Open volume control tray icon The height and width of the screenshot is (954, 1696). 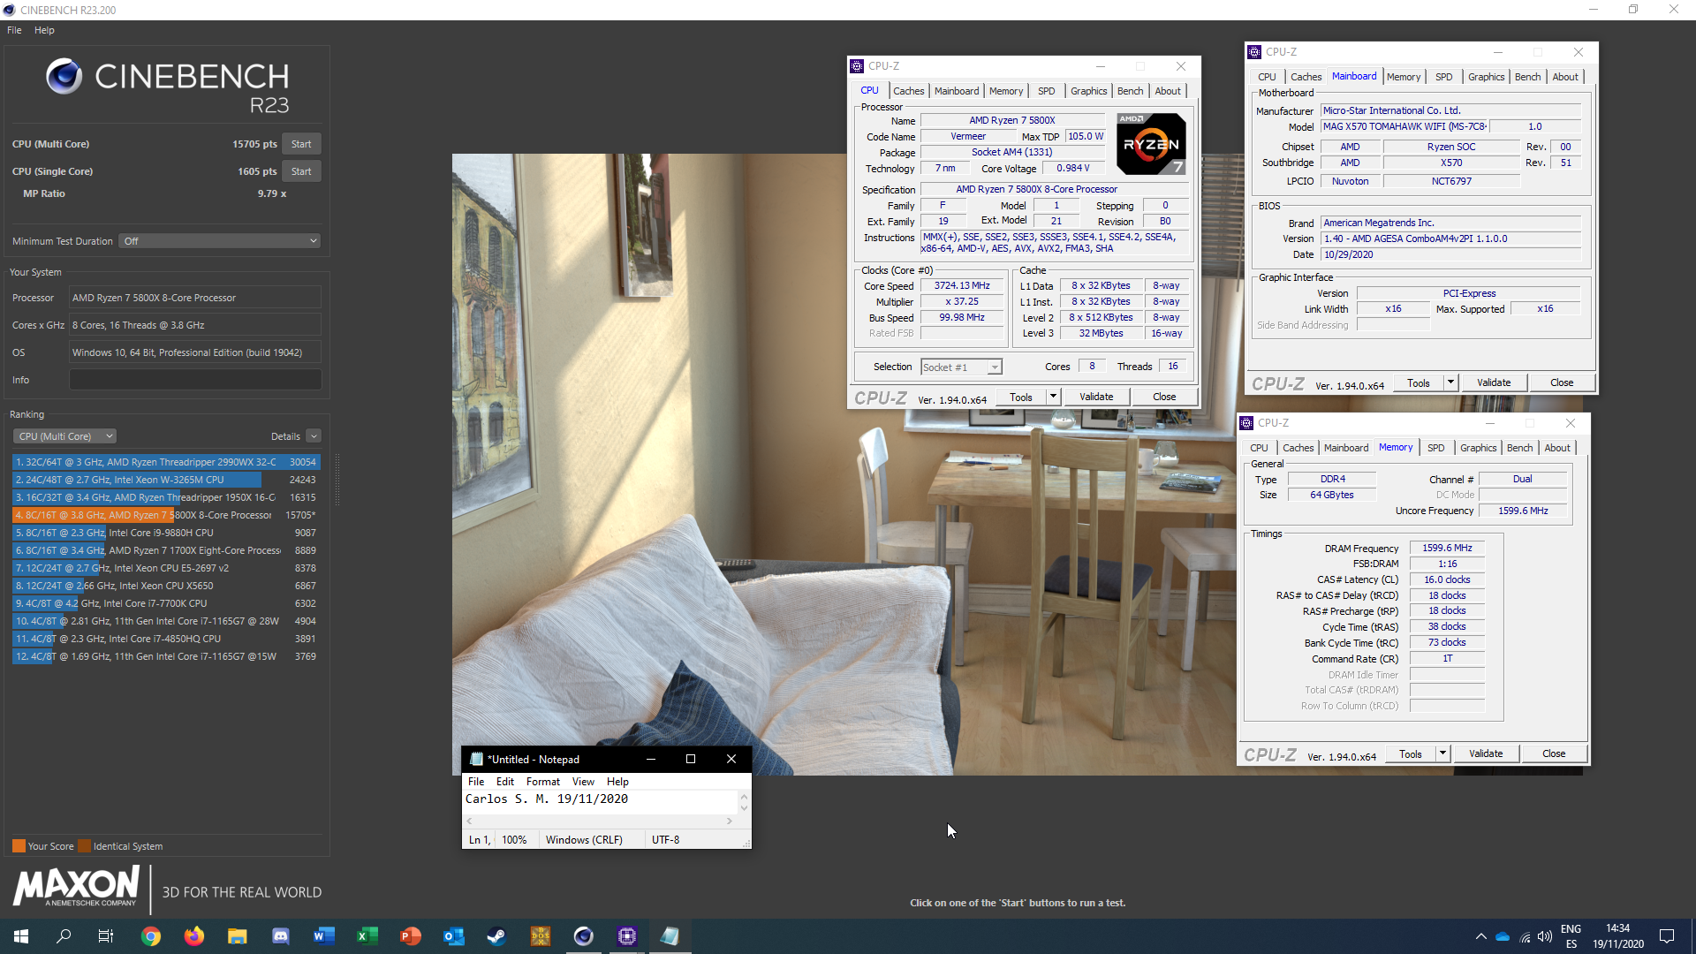click(1545, 937)
